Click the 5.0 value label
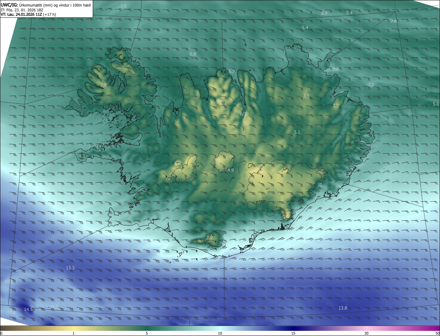Image resolution: width=440 pixels, height=336 pixels. click(x=436, y=104)
